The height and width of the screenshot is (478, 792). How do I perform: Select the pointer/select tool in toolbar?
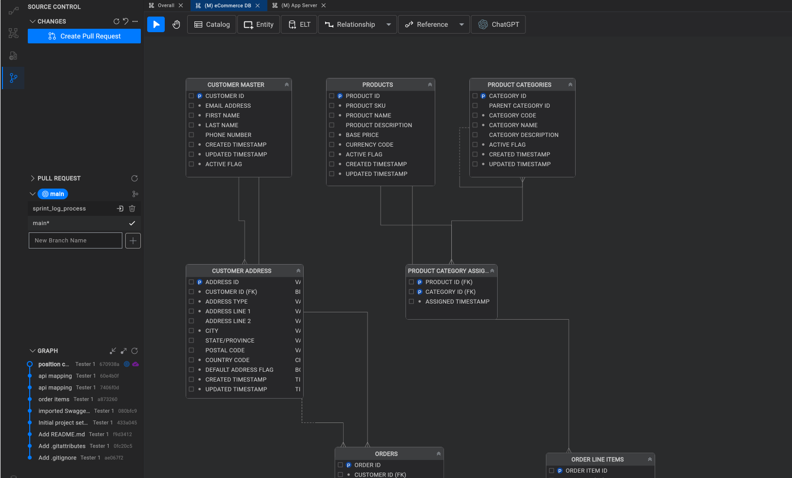(156, 24)
